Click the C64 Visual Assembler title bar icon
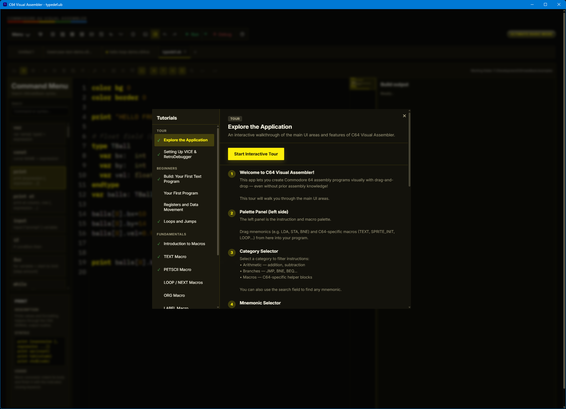This screenshot has height=409, width=566. pos(5,4)
